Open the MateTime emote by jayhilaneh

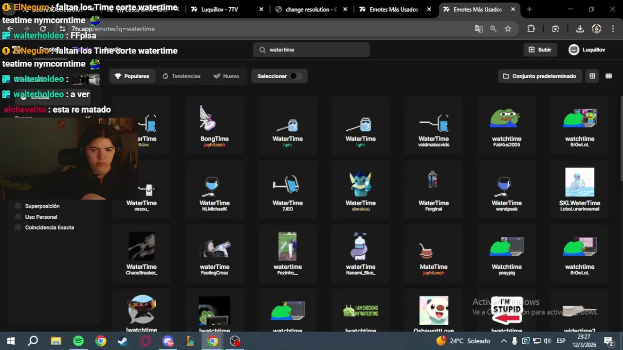pos(434,253)
